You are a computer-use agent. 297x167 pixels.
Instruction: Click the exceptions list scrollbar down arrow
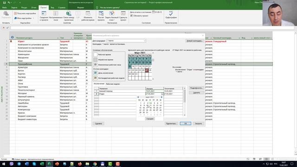pos(185,115)
